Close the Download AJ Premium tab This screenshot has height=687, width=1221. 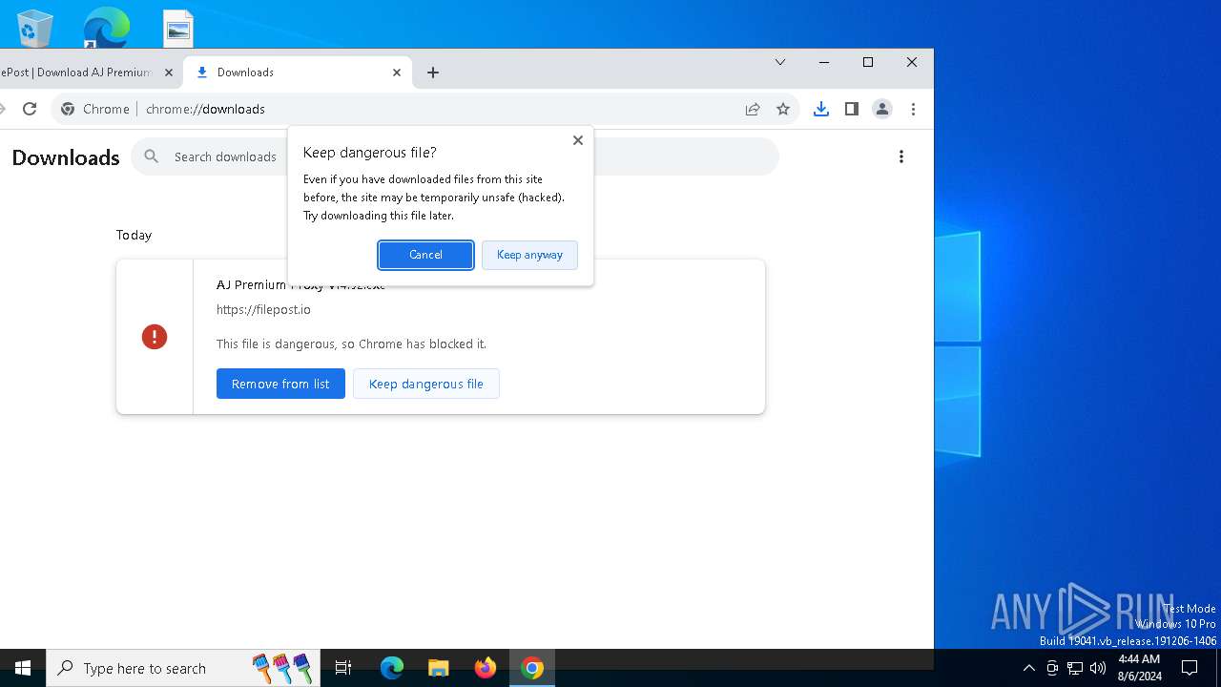click(x=169, y=73)
